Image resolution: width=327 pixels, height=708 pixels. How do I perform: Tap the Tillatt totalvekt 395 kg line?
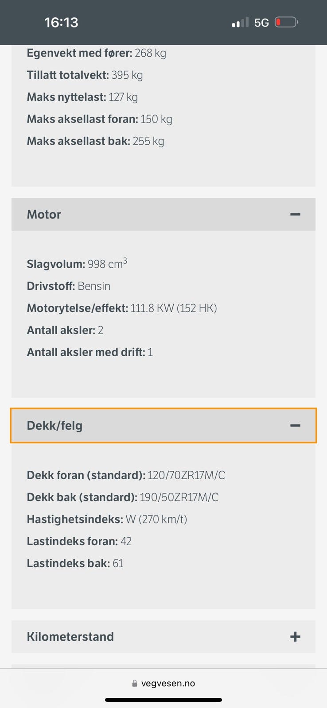[x=85, y=75]
